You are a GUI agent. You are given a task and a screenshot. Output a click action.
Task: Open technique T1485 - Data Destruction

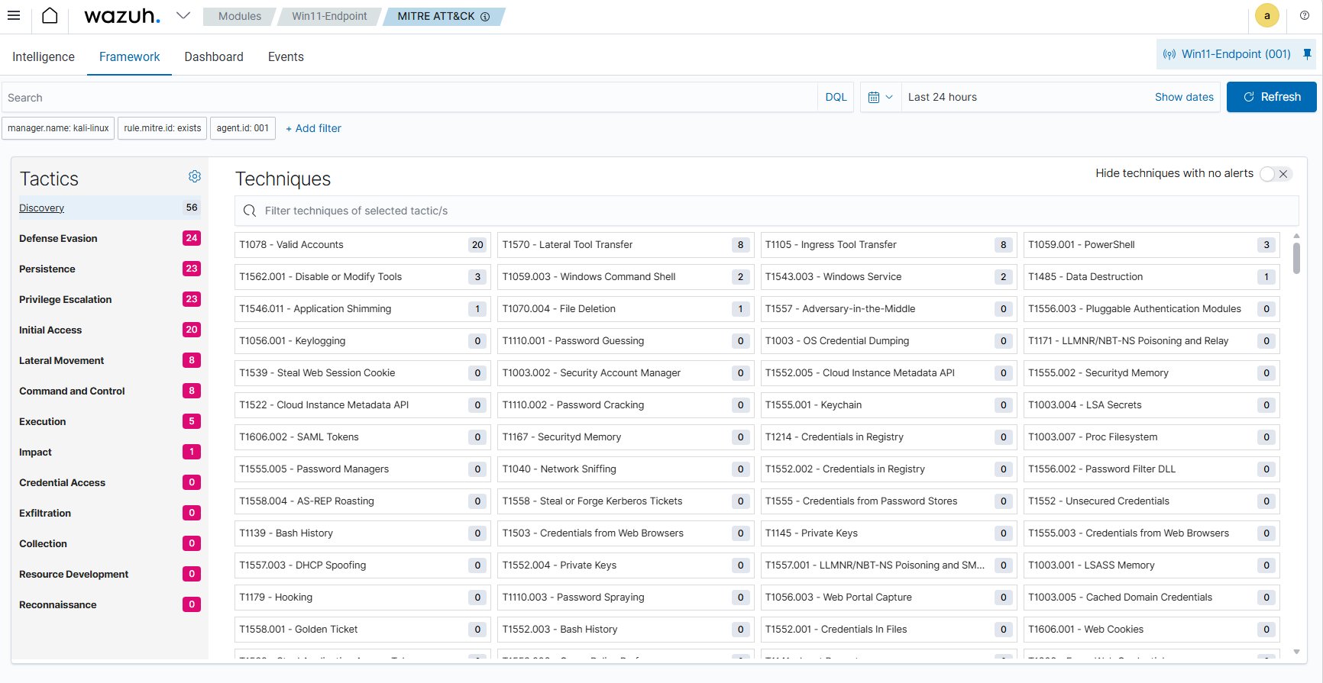1152,277
